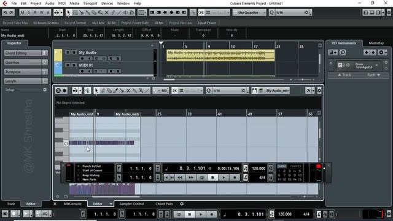Toggle Snap on/off in project toolbar
This screenshot has height=221, width=393.
click(x=201, y=12)
